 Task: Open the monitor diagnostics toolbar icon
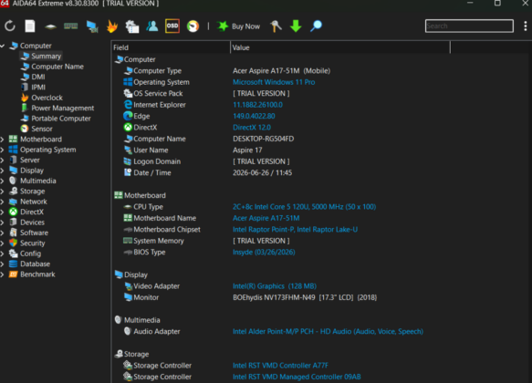pyautogui.click(x=91, y=26)
